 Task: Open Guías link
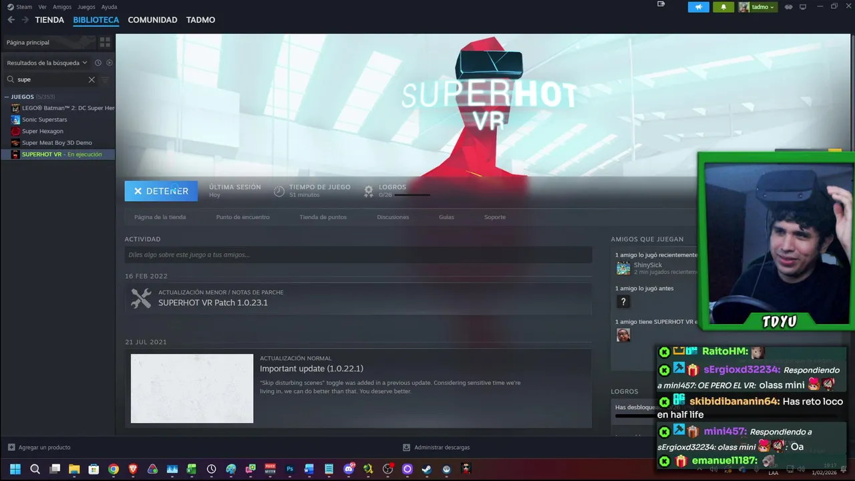(x=446, y=217)
